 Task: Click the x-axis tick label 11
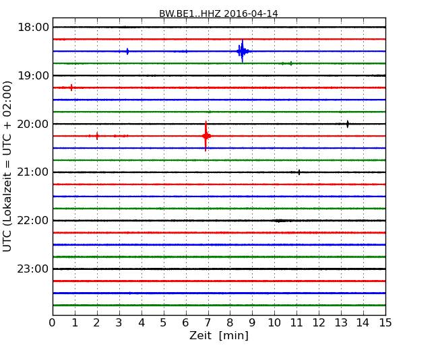(296, 322)
